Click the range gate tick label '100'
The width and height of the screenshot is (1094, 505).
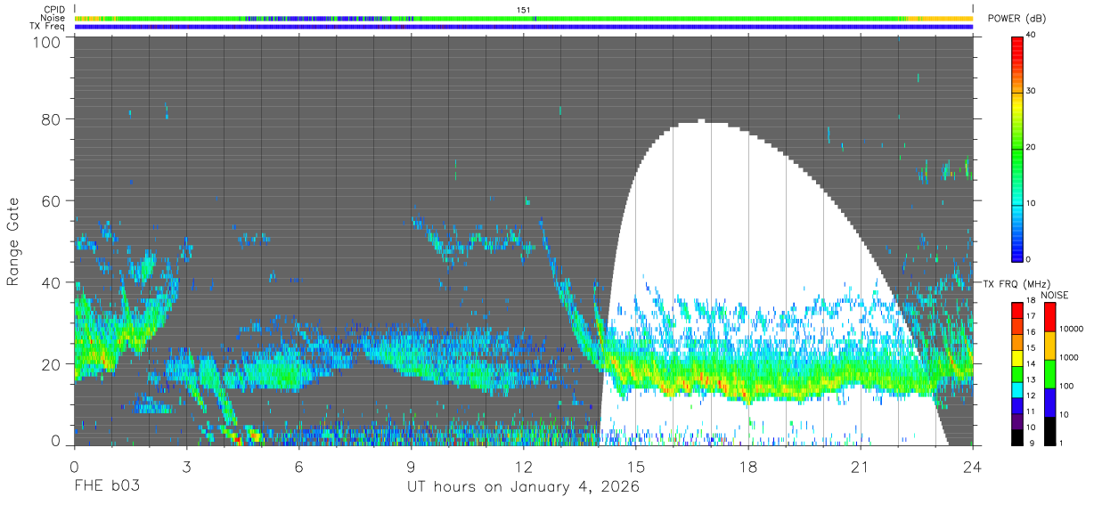(47, 42)
